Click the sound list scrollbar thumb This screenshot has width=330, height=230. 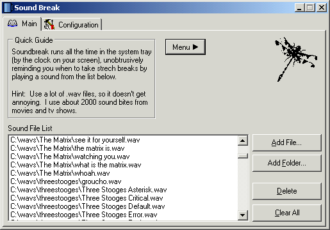point(243,156)
